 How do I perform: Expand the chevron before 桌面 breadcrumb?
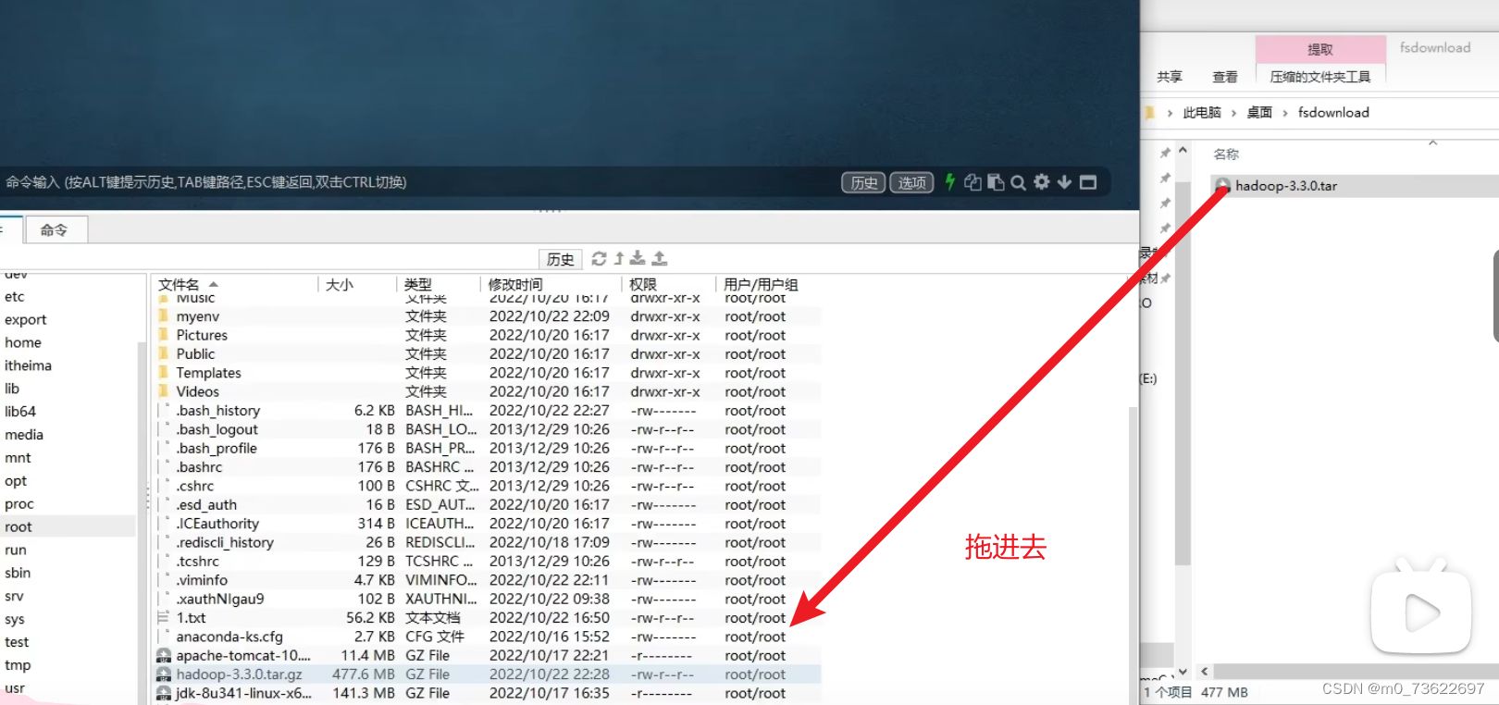pos(1233,113)
